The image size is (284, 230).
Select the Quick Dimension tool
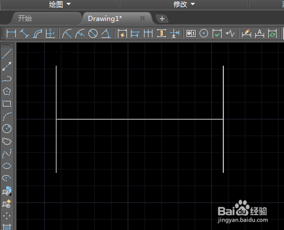[122, 33]
